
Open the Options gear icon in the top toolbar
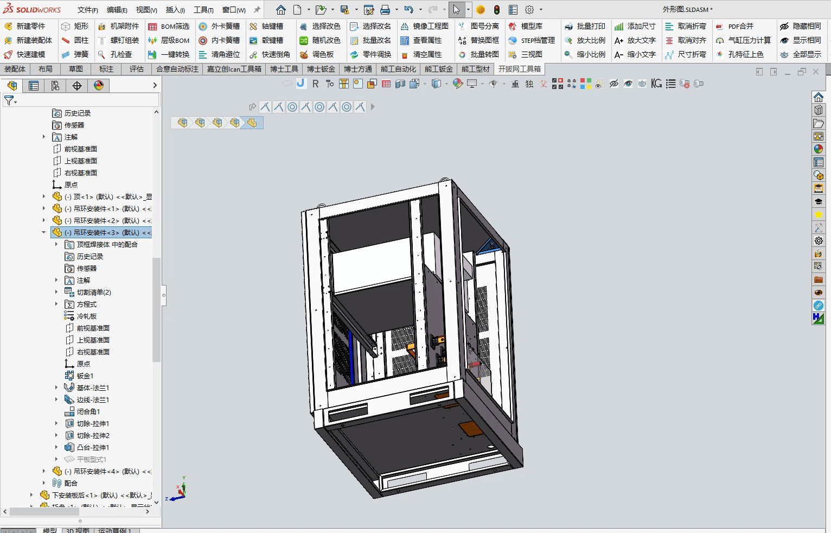click(529, 10)
